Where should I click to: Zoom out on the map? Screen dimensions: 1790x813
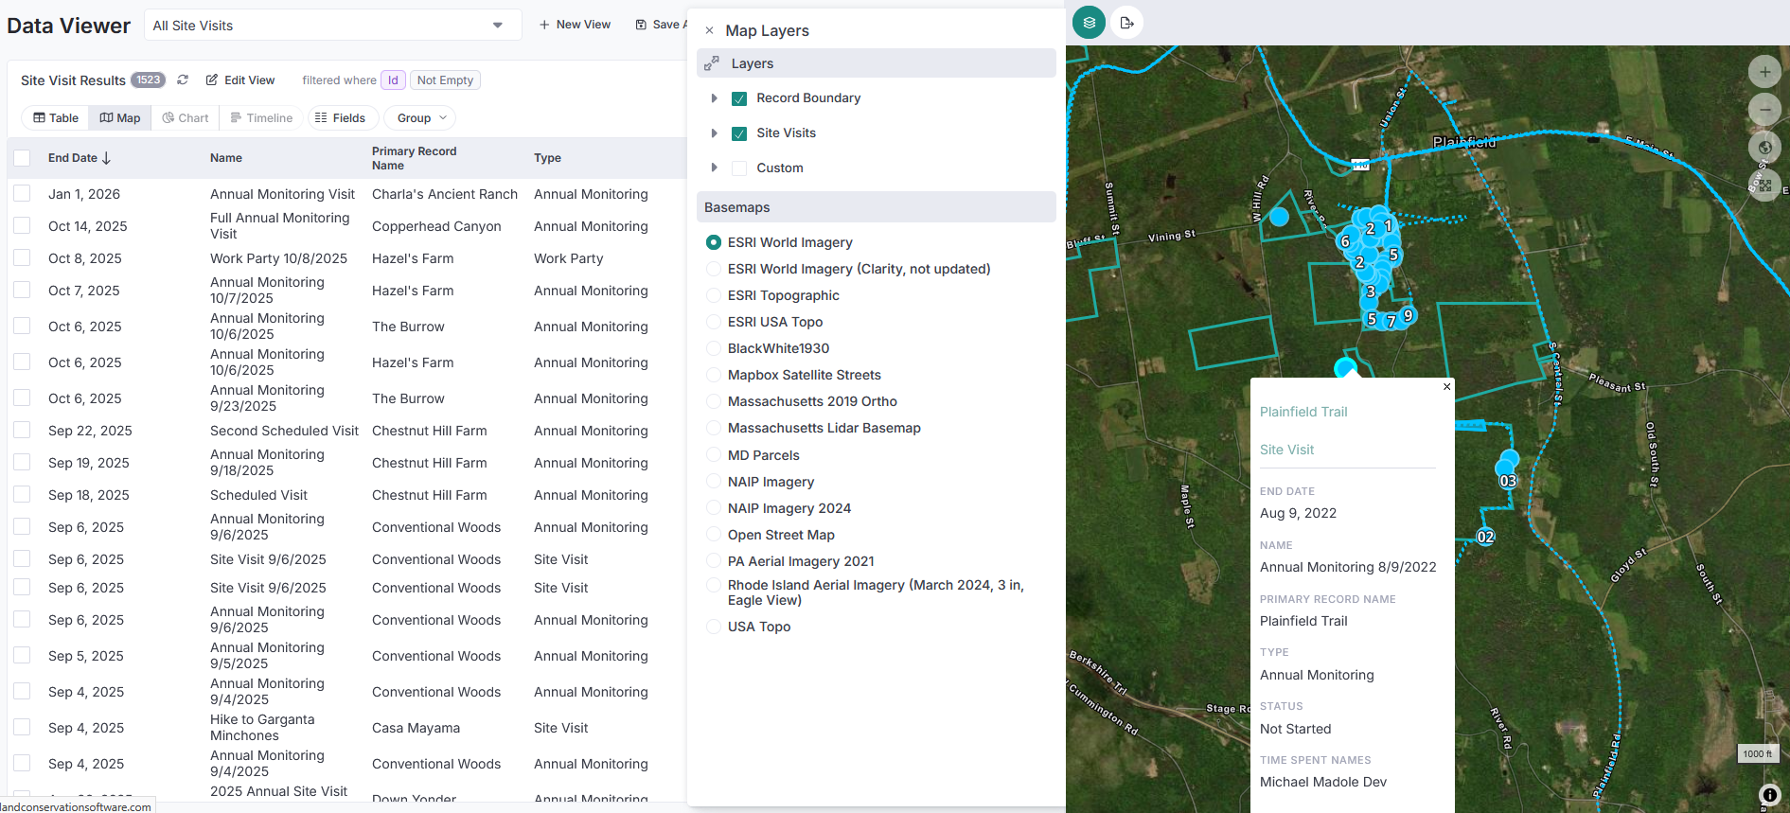pyautogui.click(x=1764, y=110)
